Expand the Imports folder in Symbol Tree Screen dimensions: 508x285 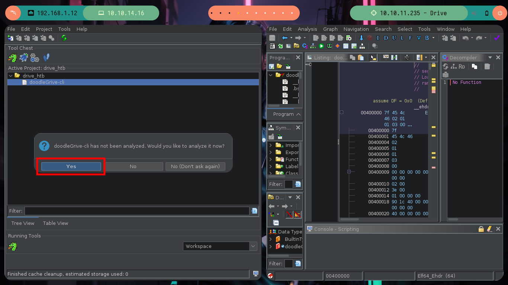tap(270, 145)
